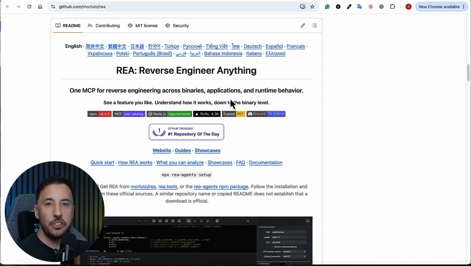
Task: Open the Chrome profile avatar
Action: (x=408, y=7)
